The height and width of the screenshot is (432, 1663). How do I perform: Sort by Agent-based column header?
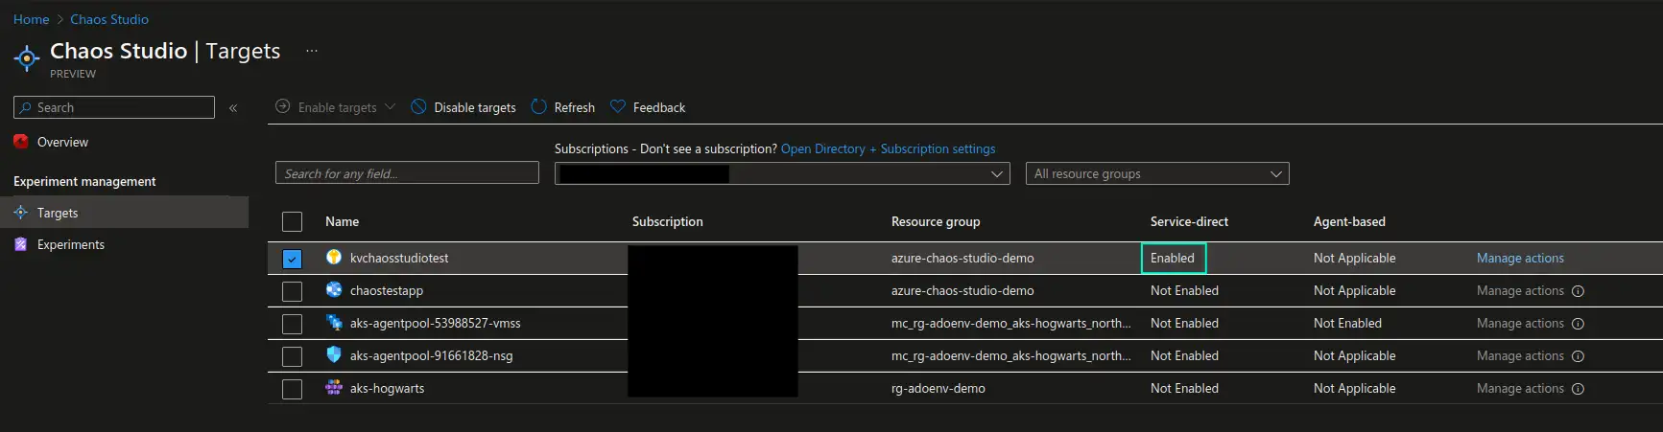1349,221
